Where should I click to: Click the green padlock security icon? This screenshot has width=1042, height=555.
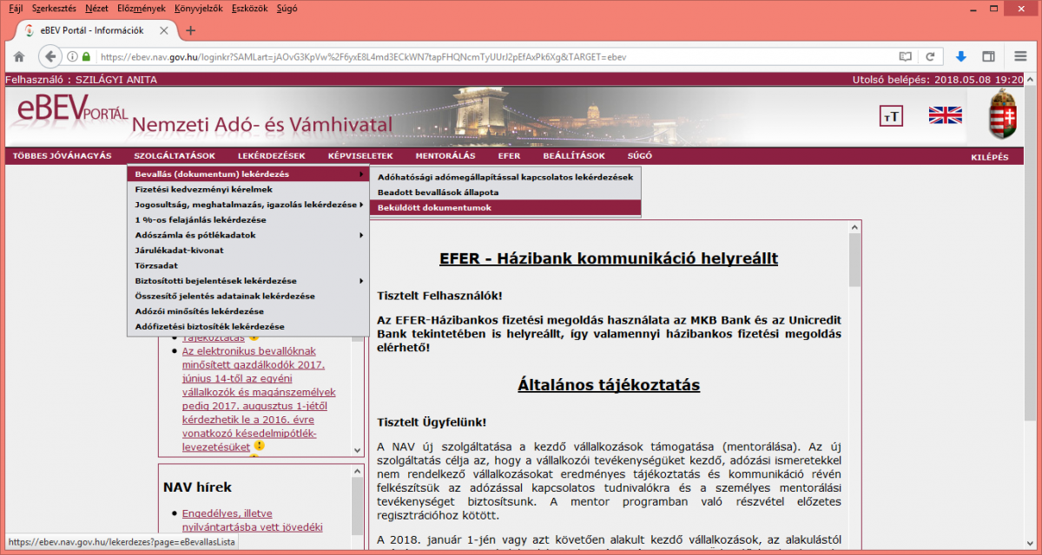pos(86,56)
